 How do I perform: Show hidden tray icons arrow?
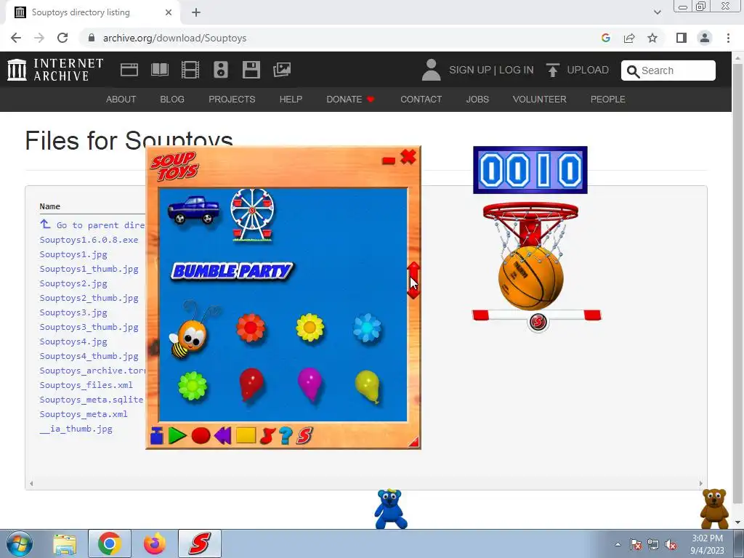pos(618,544)
